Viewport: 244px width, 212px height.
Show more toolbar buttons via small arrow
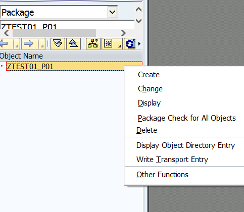pyautogui.click(x=139, y=44)
